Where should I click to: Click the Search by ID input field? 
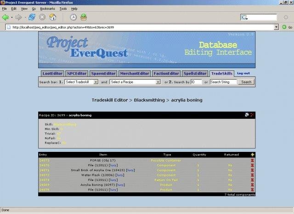tap(196, 82)
